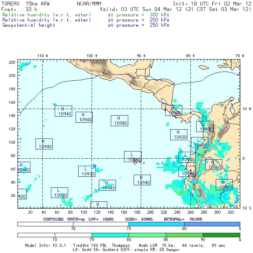Click the '110 W' longitude label
This screenshot has width=253, height=253.
[x=43, y=56]
